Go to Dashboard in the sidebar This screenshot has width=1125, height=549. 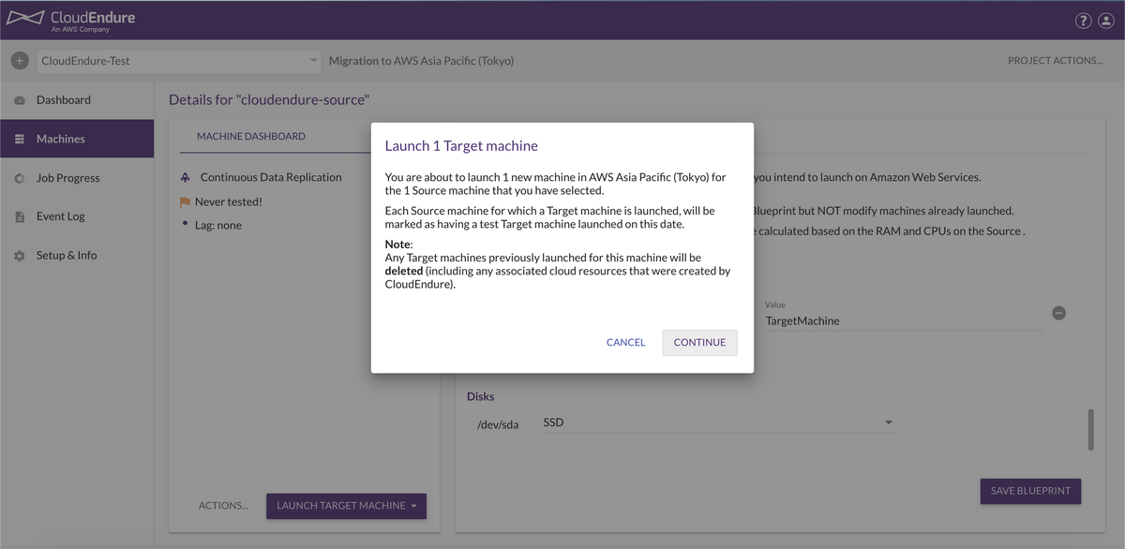pos(77,100)
